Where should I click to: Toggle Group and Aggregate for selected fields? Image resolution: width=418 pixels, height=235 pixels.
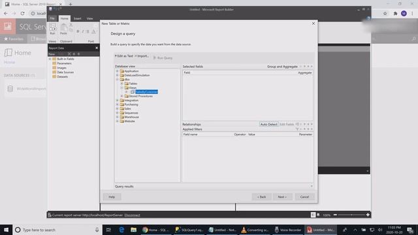click(282, 67)
